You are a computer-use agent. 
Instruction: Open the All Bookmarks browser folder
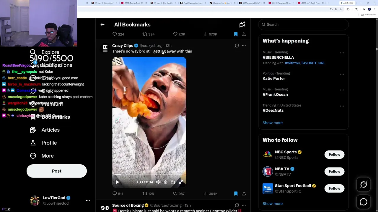tap(369, 15)
